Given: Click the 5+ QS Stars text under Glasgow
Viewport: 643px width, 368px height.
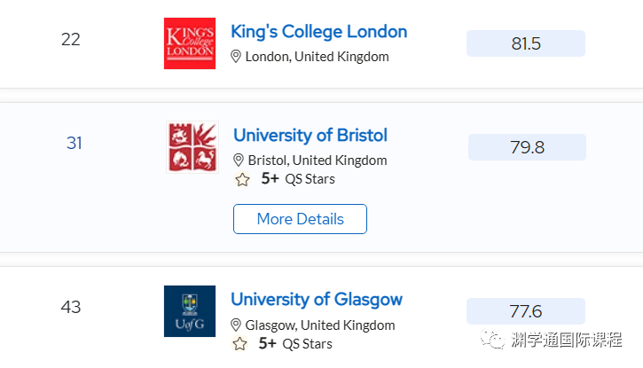Looking at the screenshot, I should [x=295, y=343].
